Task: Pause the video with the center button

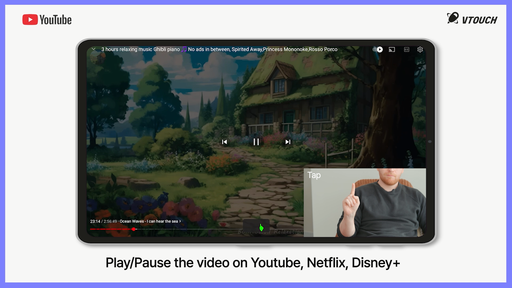Action: (256, 142)
